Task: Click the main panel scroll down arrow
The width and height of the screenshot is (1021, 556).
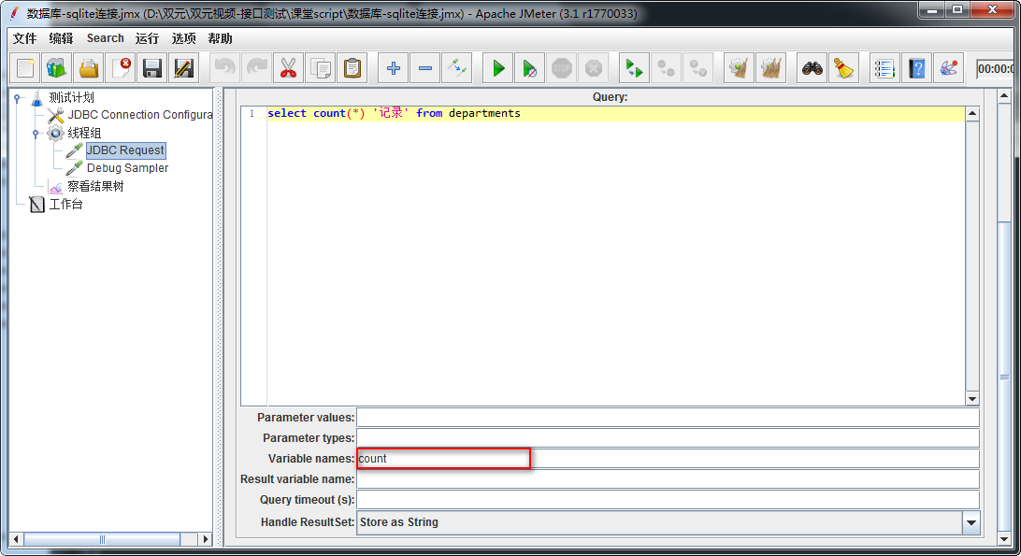Action: point(1004,538)
